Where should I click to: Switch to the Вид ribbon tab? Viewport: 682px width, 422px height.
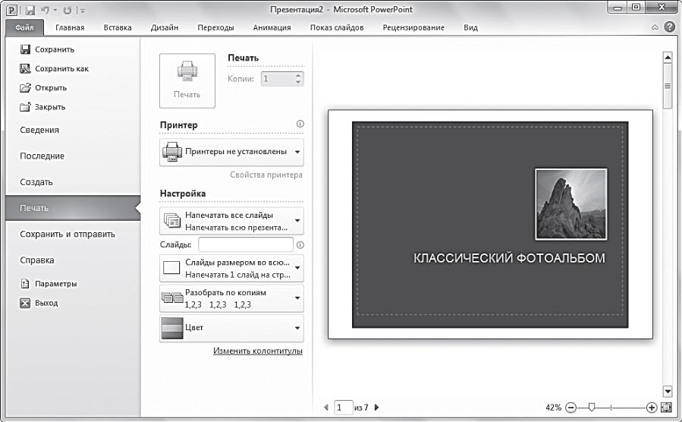[x=470, y=27]
